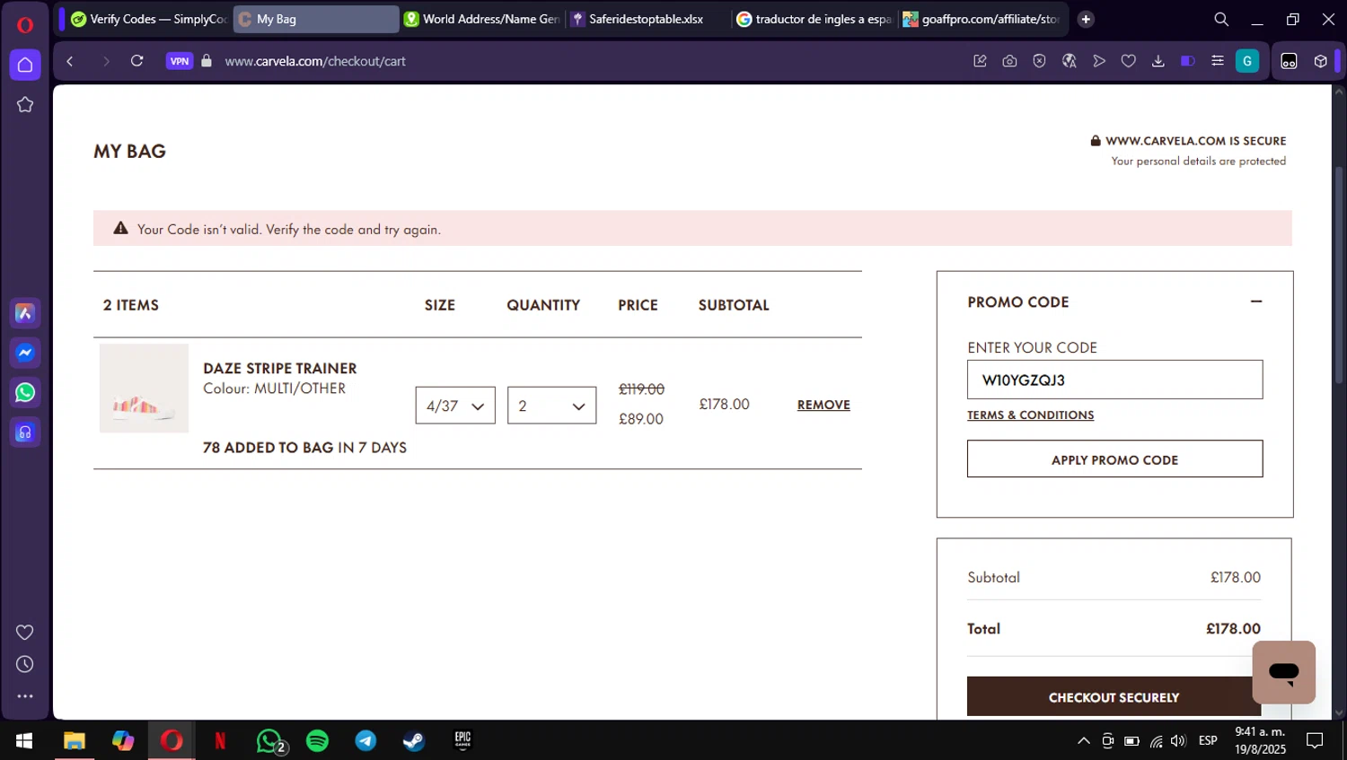1347x760 pixels.
Task: Click Checkout Securely button
Action: click(1114, 697)
